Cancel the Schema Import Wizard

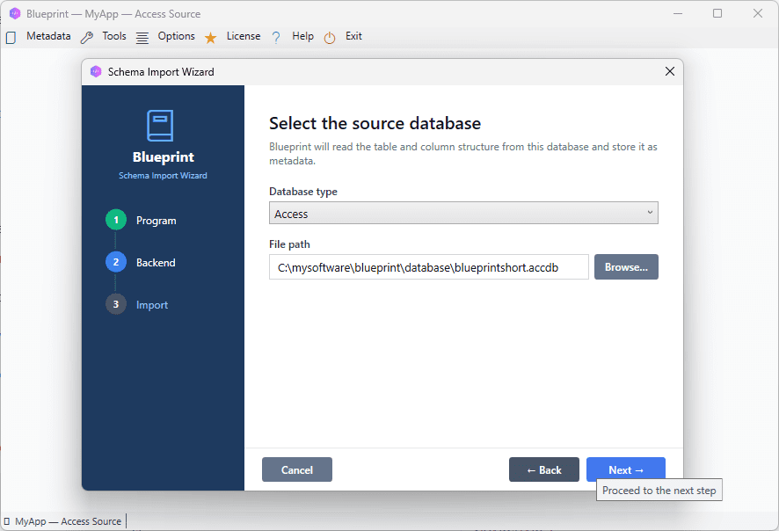[x=296, y=469]
